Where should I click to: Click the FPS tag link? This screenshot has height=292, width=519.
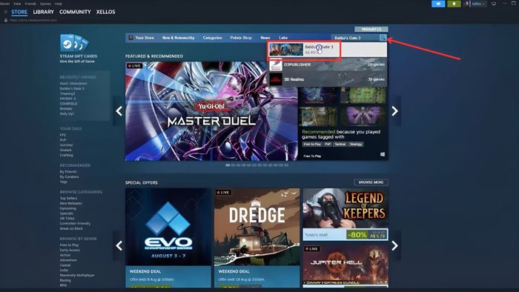point(62,135)
